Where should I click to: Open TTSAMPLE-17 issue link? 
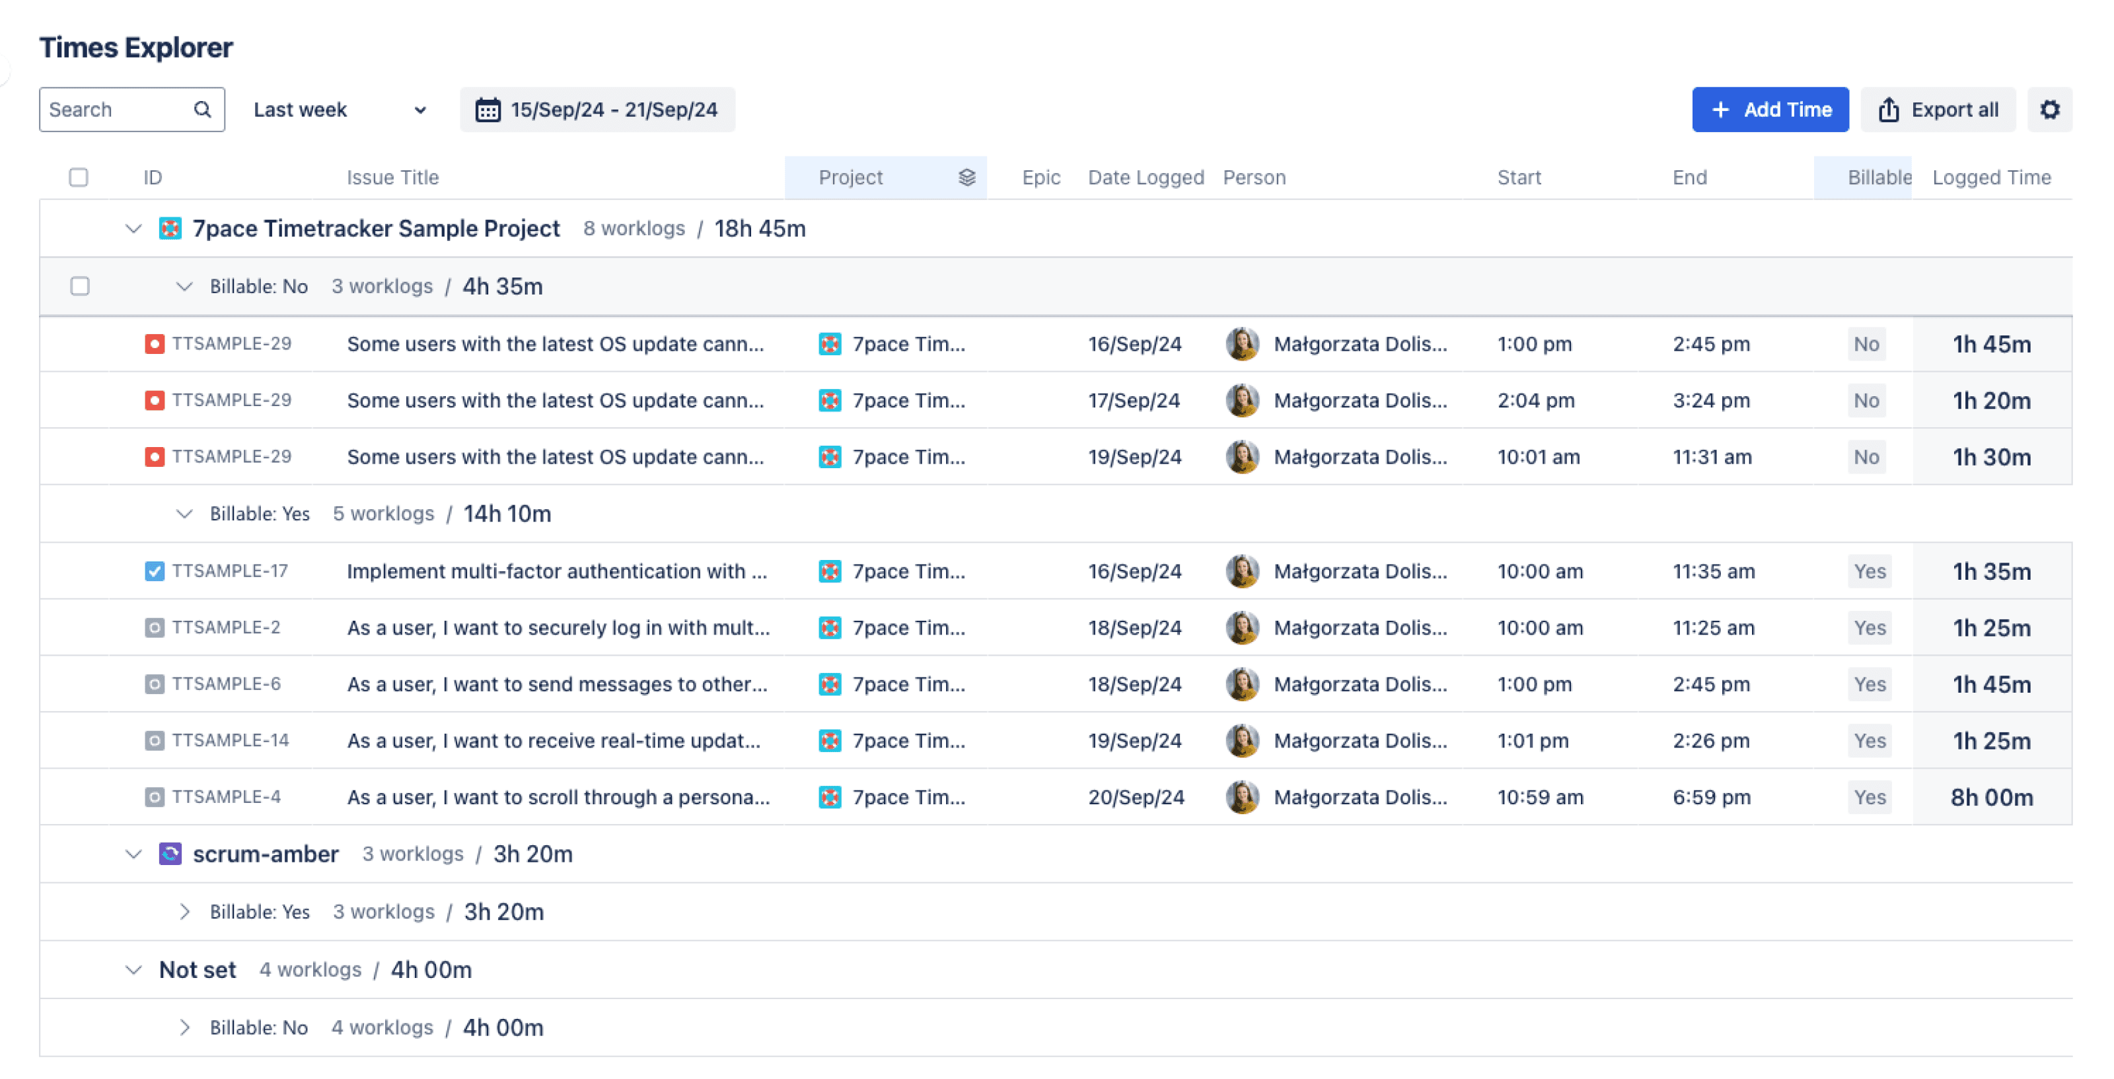(230, 571)
